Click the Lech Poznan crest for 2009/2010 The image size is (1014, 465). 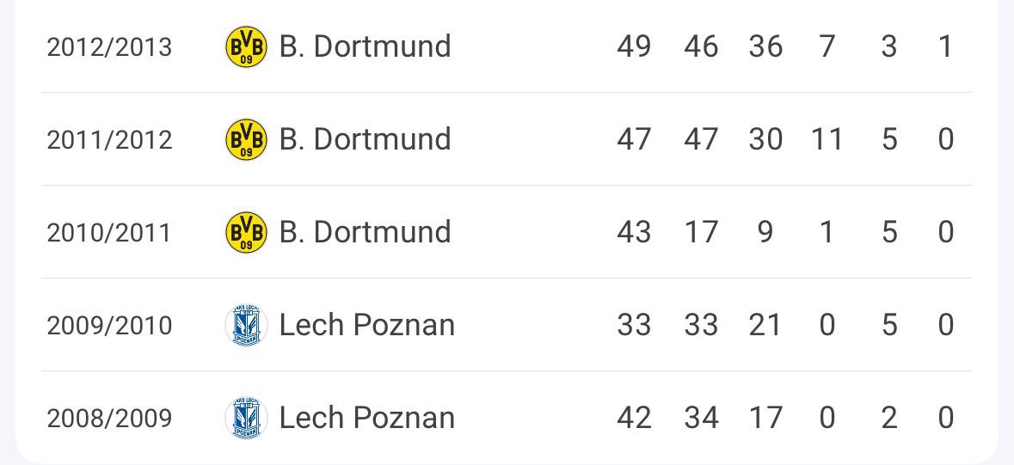pos(246,325)
